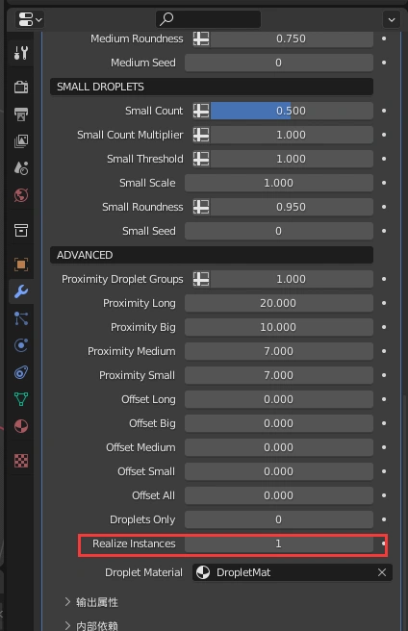Open the View Layer properties tab

click(x=21, y=140)
